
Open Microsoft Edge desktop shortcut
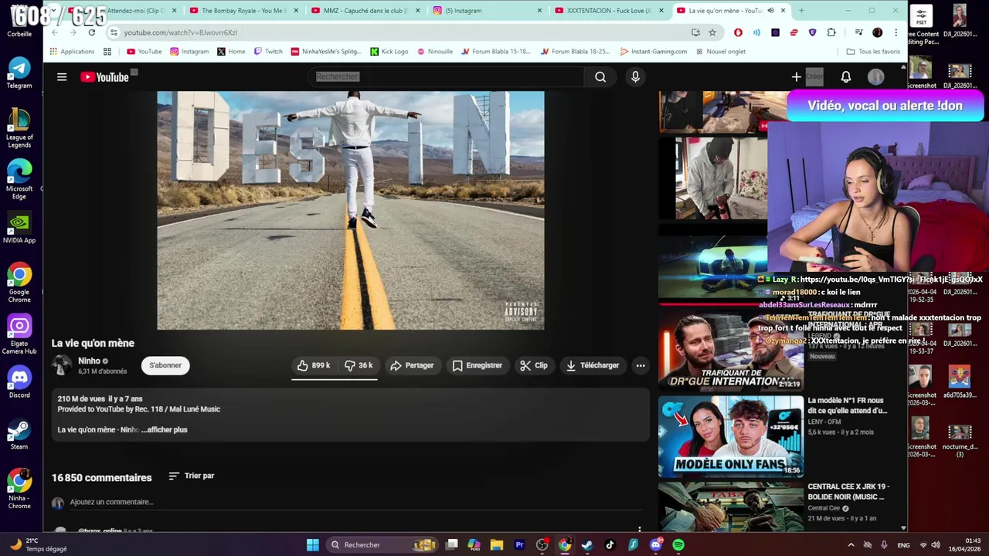[19, 180]
